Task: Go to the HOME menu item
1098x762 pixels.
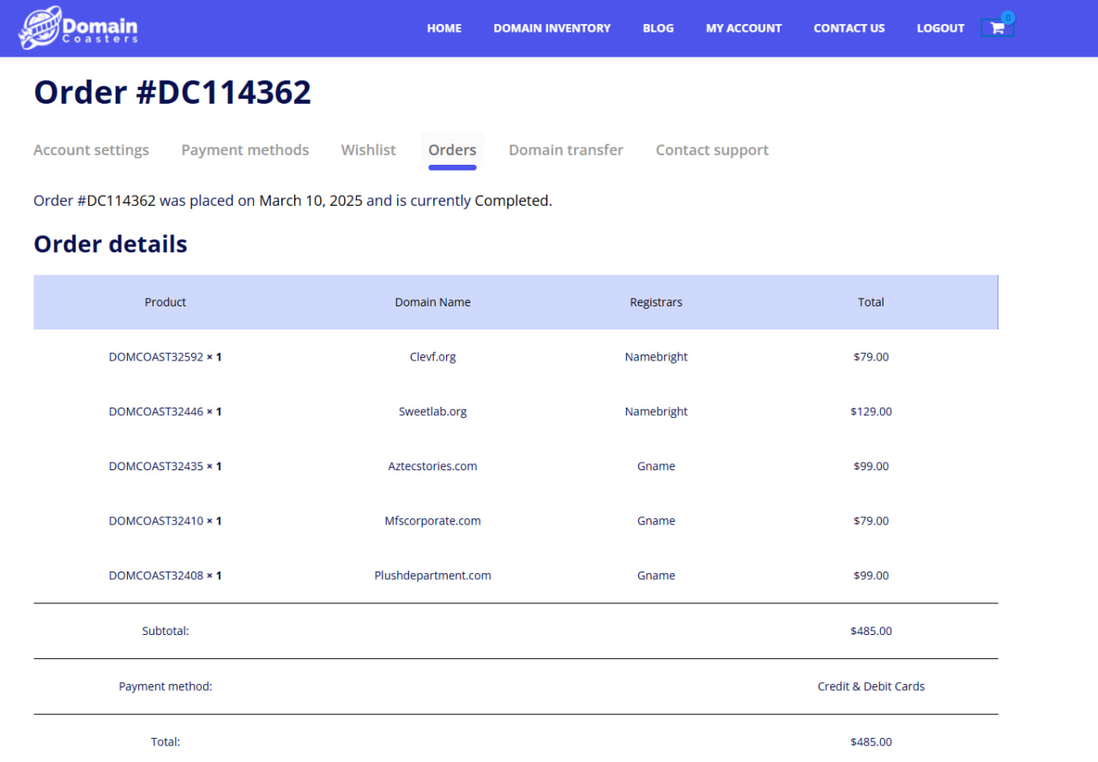Action: pos(444,28)
